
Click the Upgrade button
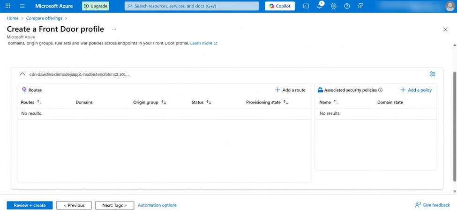(96, 6)
